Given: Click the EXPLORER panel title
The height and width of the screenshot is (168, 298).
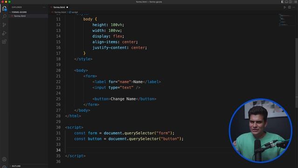Looking at the screenshot, I should tap(17, 7).
